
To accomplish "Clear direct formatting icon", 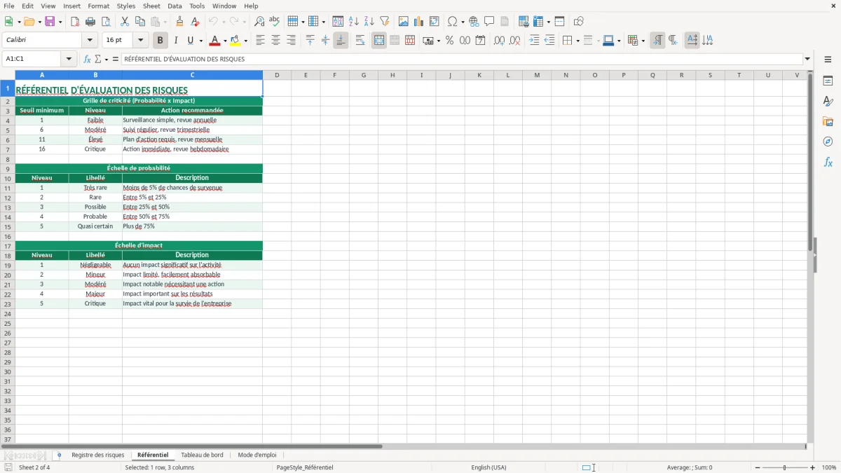I will click(196, 22).
